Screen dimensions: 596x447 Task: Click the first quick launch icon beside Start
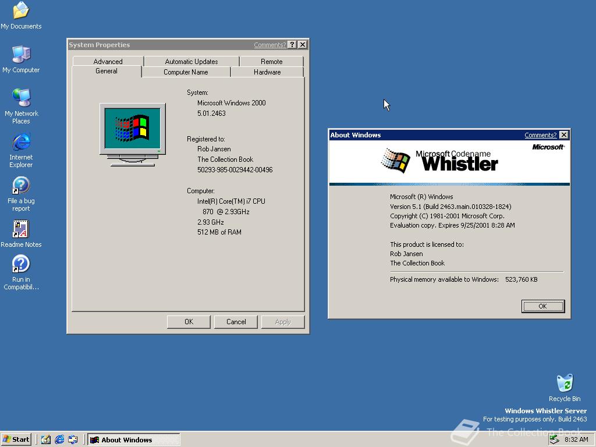click(45, 439)
